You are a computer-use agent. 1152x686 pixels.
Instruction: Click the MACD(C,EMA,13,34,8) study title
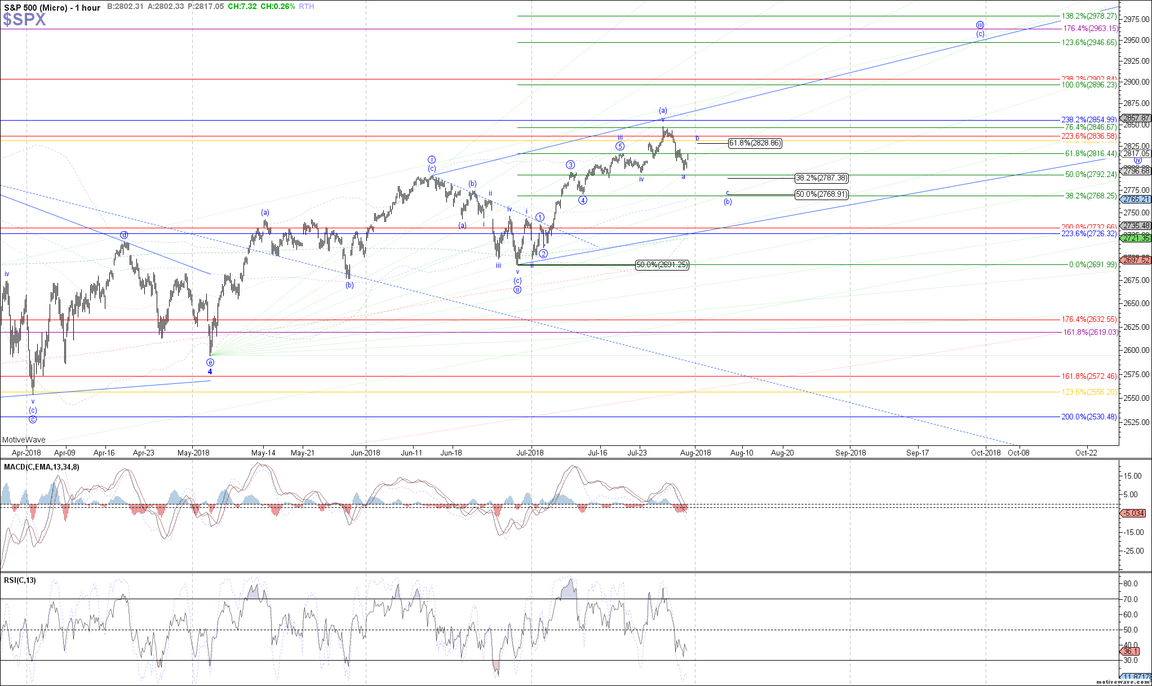click(x=42, y=467)
